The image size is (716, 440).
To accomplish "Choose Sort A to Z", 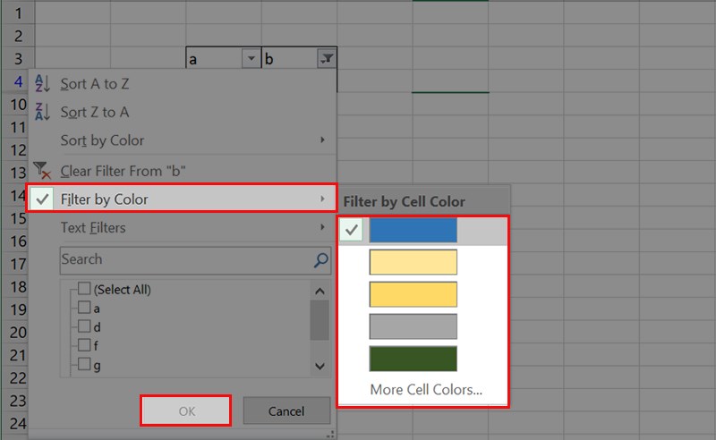I will click(x=182, y=84).
